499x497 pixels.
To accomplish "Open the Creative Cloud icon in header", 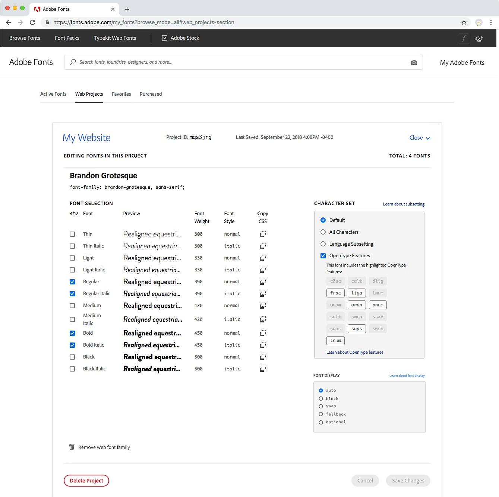I will click(x=479, y=38).
